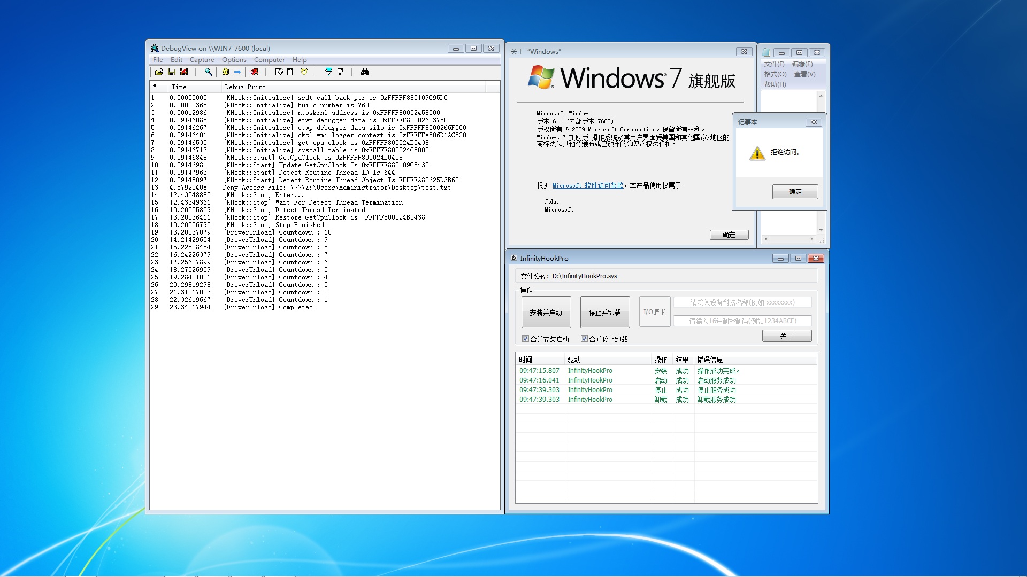Click the Capture Kernel gear icon

coord(226,72)
